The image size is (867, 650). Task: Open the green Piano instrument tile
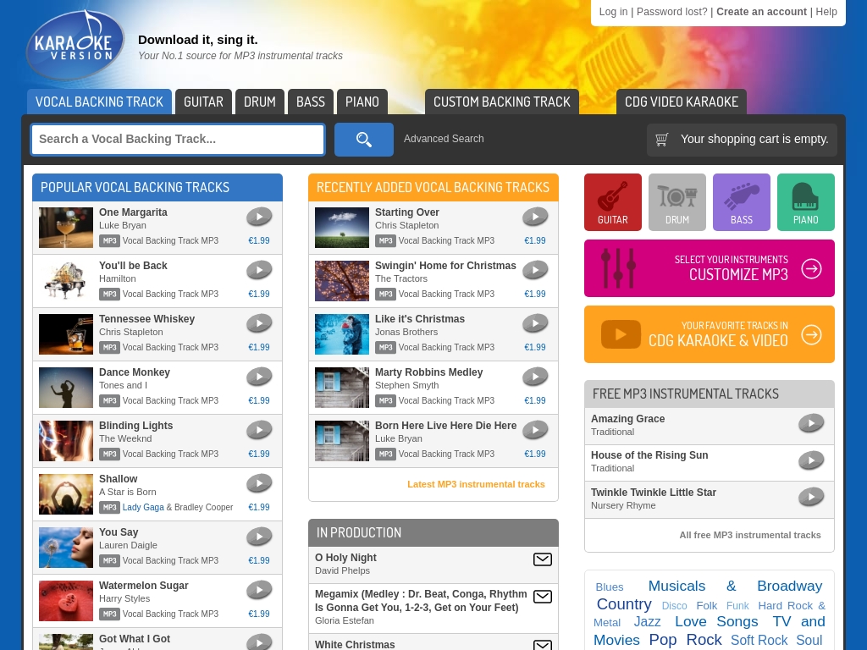point(806,202)
